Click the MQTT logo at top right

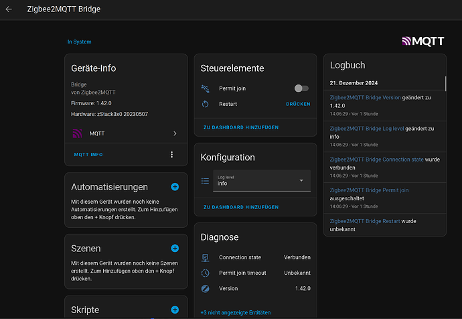click(x=423, y=42)
